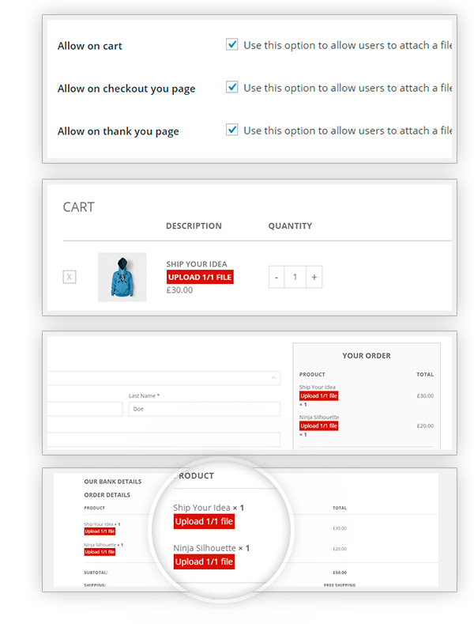This screenshot has width=474, height=624.
Task: Toggle Allow on checkout you page checkbox
Action: pos(231,88)
